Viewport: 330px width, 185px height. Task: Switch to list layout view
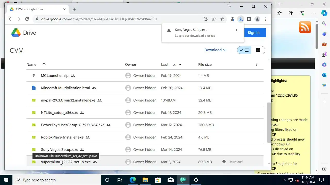coord(244,50)
